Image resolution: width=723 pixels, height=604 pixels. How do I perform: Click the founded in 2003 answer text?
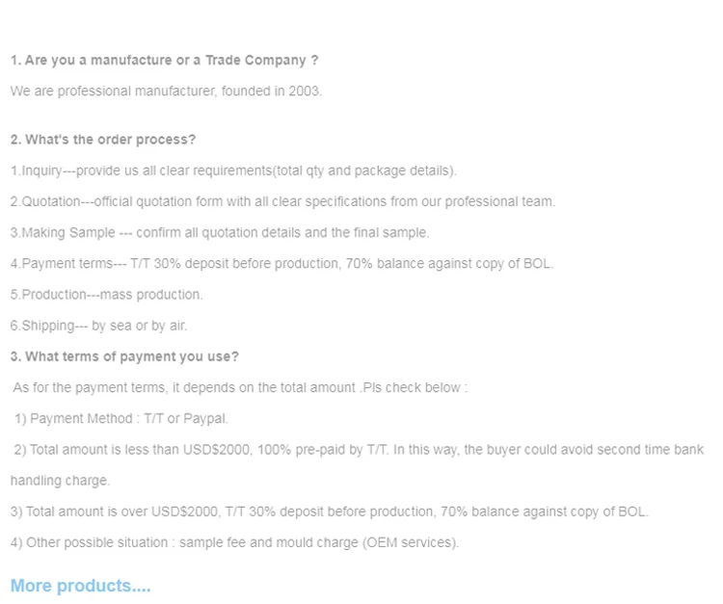tap(166, 92)
